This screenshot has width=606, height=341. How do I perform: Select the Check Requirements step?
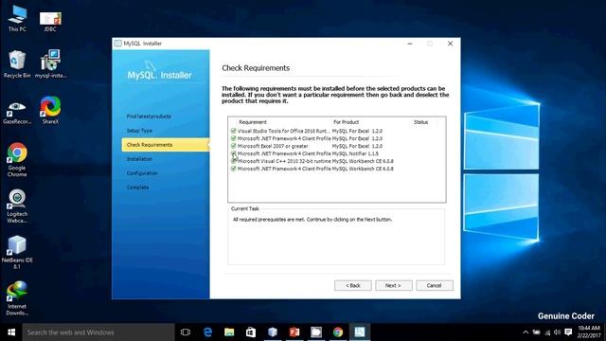click(x=166, y=145)
